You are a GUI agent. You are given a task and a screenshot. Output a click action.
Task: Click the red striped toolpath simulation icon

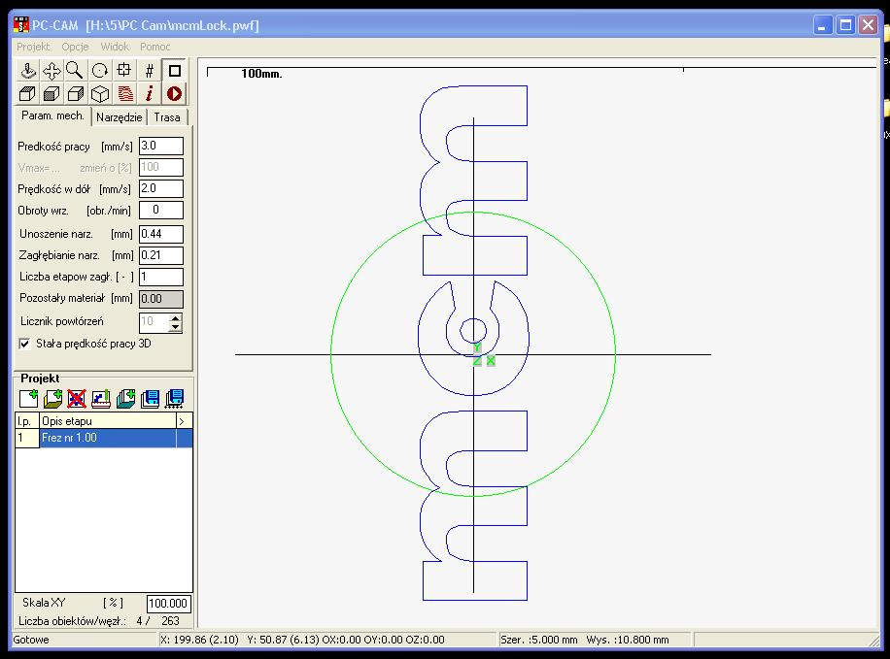pos(125,93)
